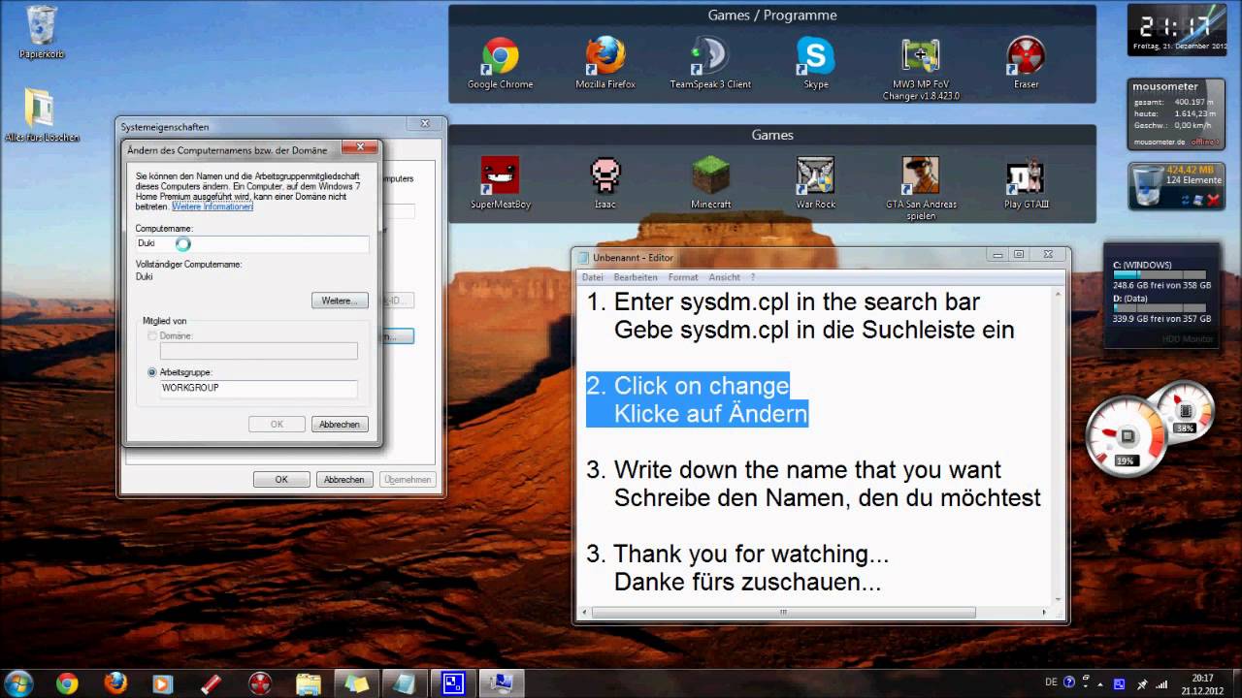Screen dimensions: 1242x698
Task: Launch the Minecraft block icon
Action: pos(710,183)
